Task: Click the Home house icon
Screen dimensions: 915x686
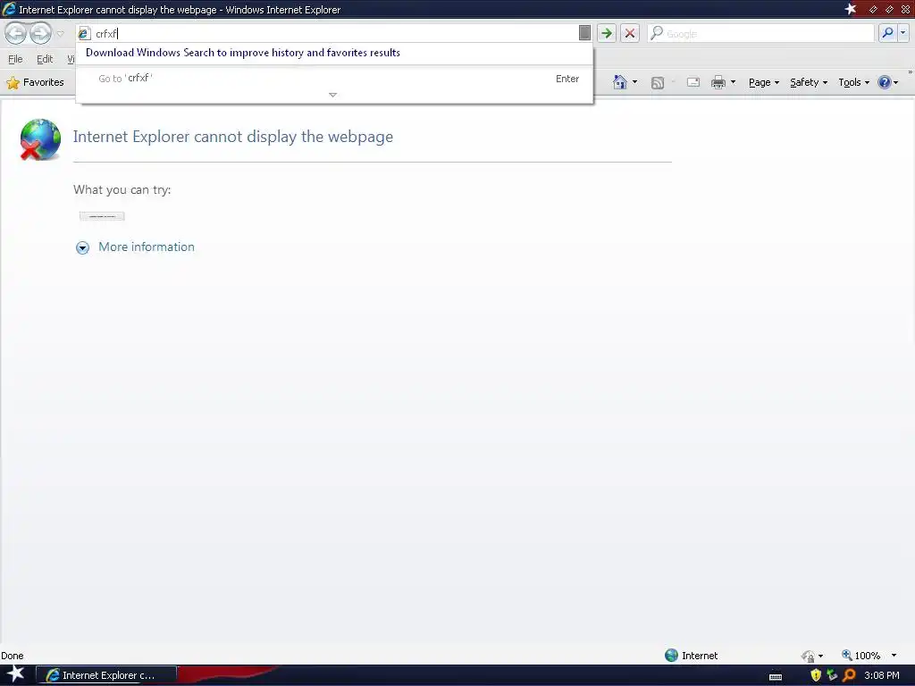Action: [620, 82]
